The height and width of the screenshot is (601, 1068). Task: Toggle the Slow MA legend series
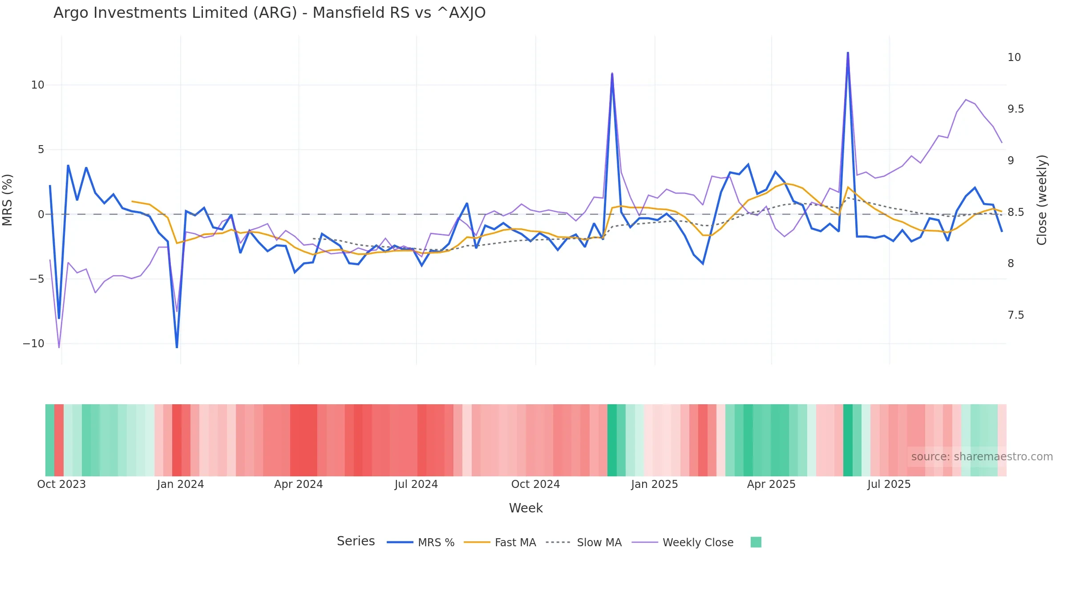tap(583, 542)
